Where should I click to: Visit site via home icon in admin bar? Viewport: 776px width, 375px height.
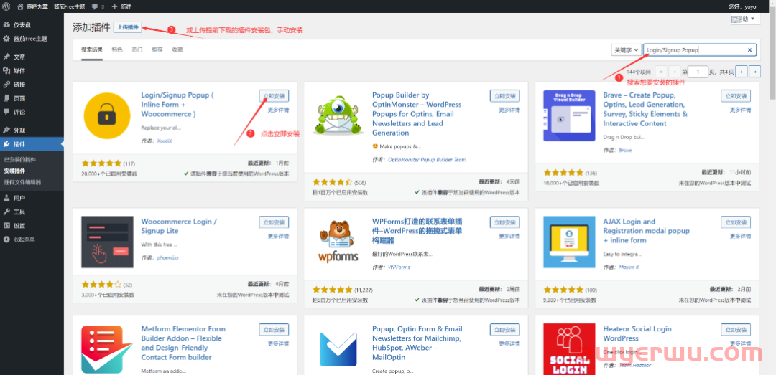tap(20, 6)
